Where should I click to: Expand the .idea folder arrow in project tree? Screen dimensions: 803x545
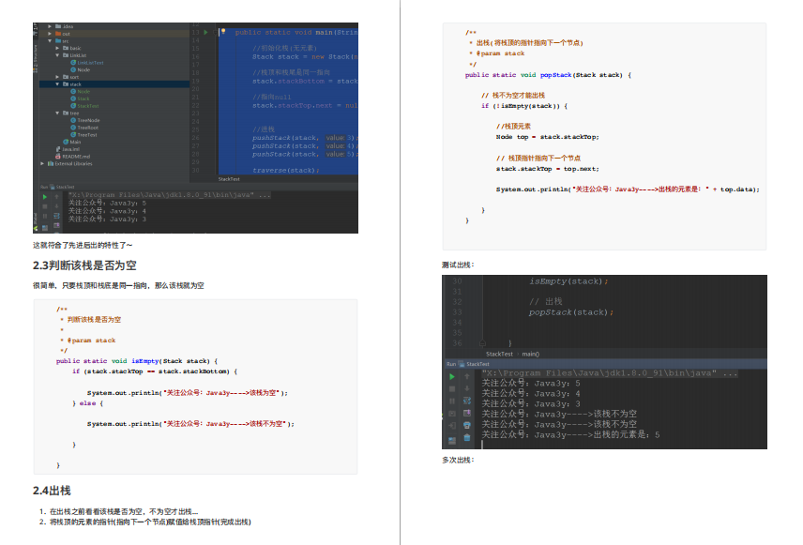(x=50, y=26)
